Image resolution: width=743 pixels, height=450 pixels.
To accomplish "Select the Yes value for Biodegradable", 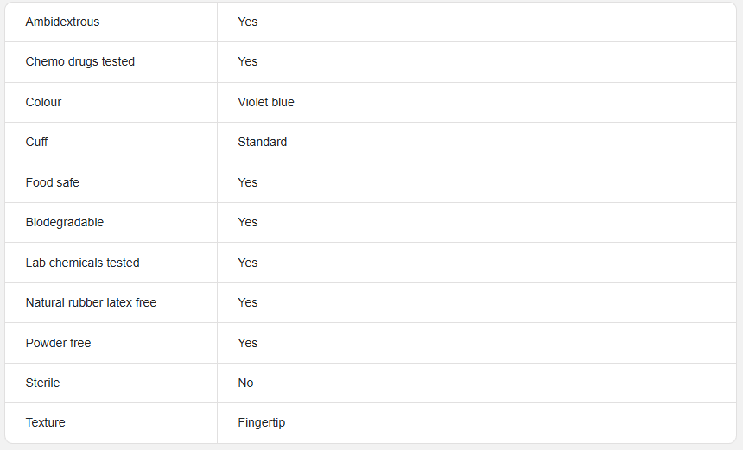I will coord(247,222).
